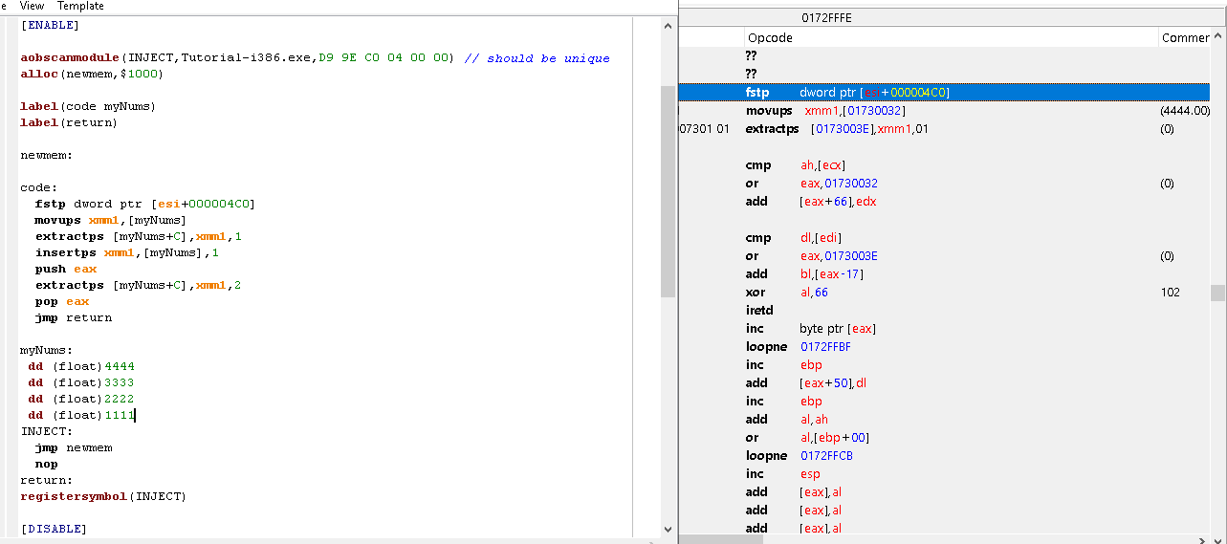Click the script editor's scroll-up arrow
Viewport: 1227px width, 544px height.
[668, 26]
